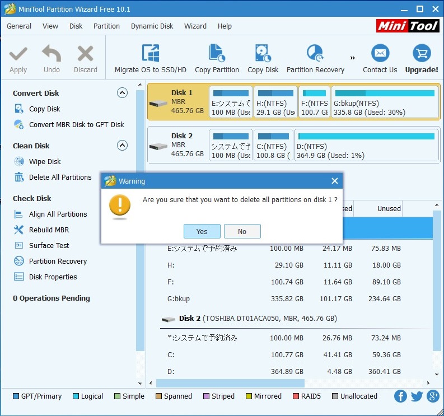Click the Unused column header
Screen dimensions: 444x416
[378, 209]
